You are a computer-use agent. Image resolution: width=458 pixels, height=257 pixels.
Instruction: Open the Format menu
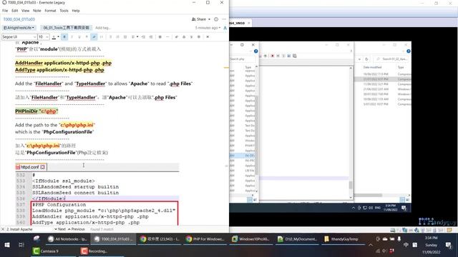pos(50,11)
